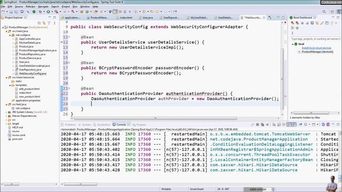Click Link with Editor icon in Project Explorer
Screen dimensions: 342x192
click(44, 23)
